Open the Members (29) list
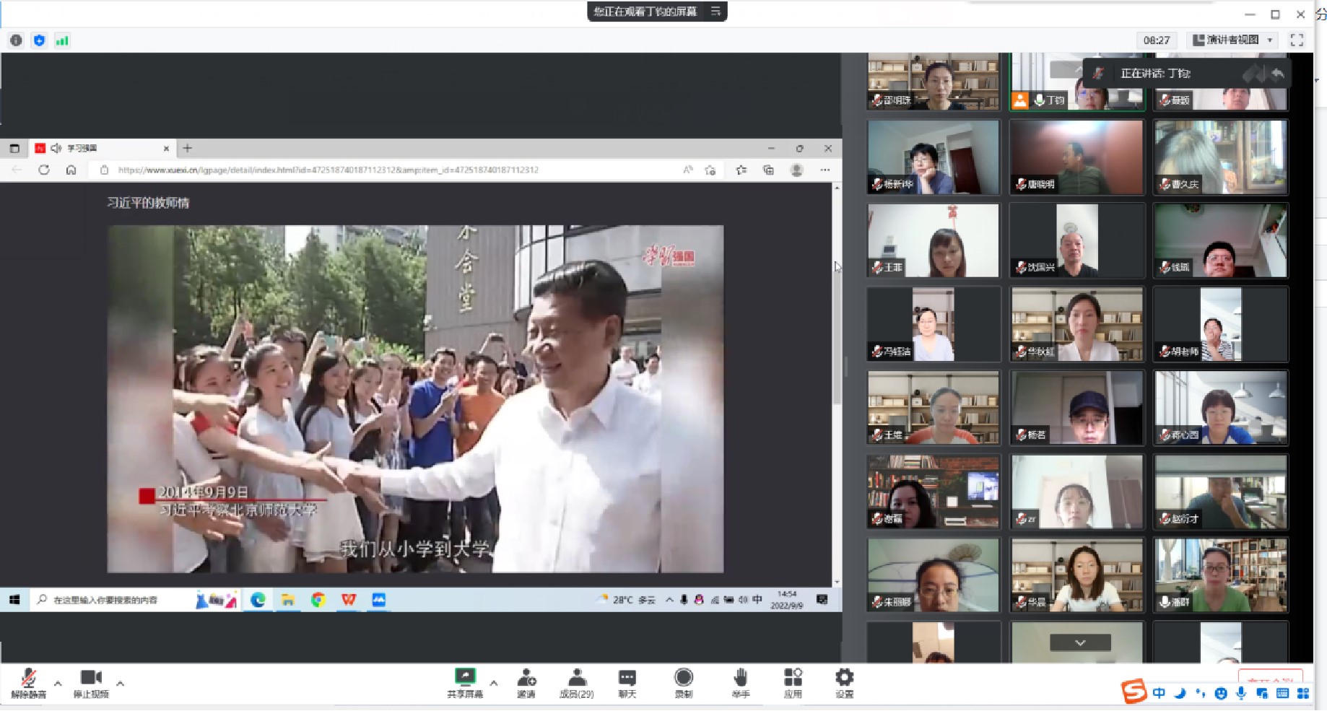Viewport: 1327px width, 711px height. pos(577,682)
